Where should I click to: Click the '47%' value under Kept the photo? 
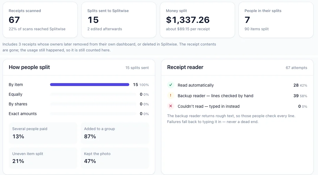[90, 161]
